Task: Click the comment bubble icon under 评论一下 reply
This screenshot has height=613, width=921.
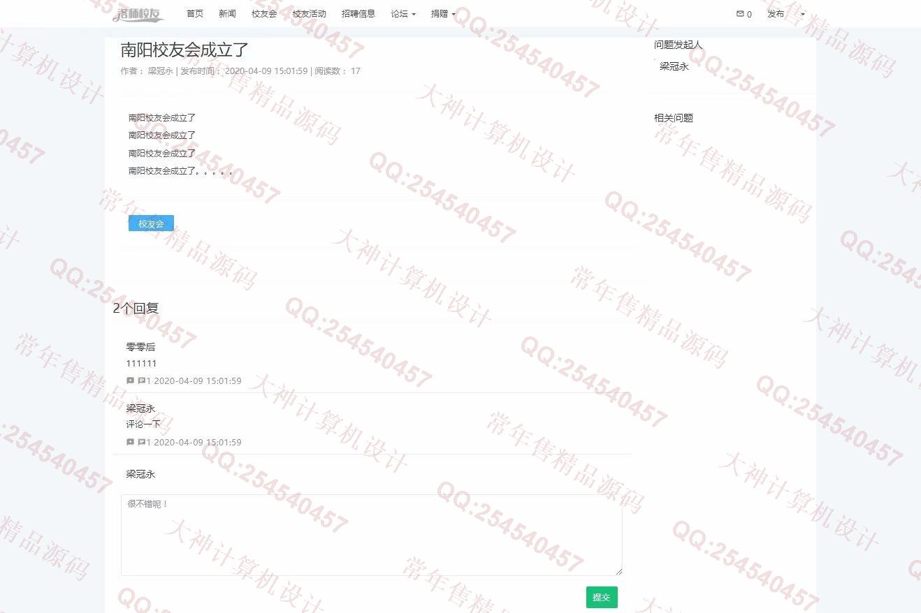Action: (142, 442)
